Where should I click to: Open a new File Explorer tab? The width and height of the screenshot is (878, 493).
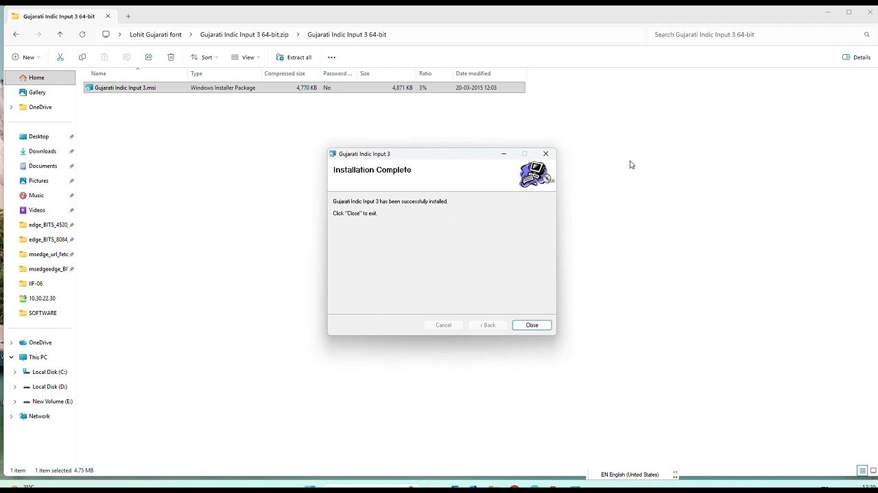click(x=128, y=16)
